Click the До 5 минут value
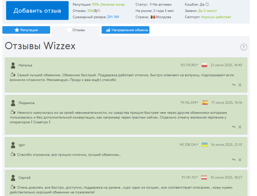 pos(207,11)
